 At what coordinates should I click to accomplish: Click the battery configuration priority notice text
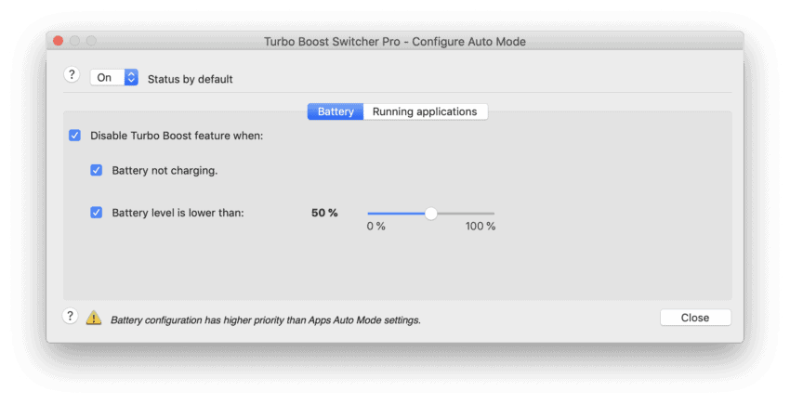(266, 320)
